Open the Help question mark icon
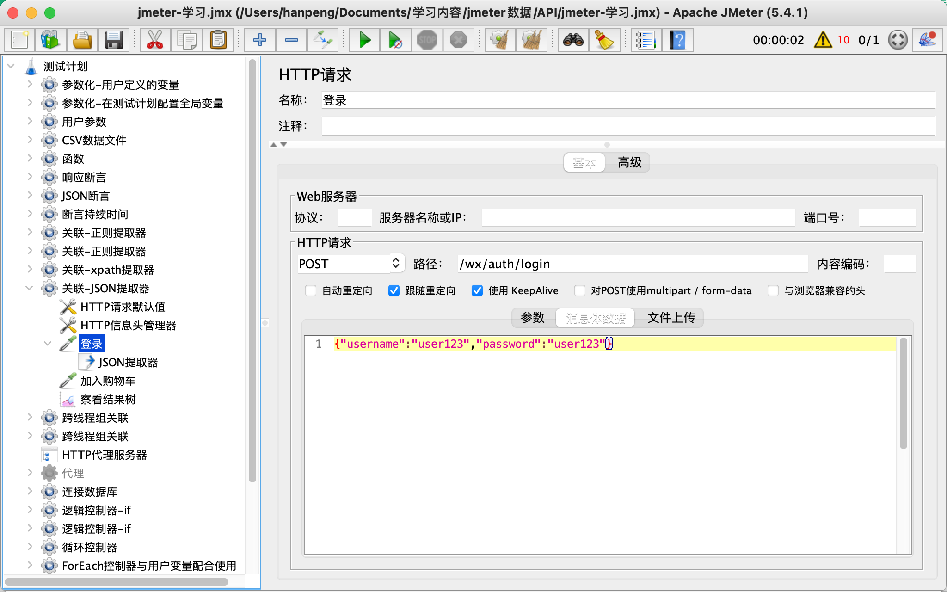The image size is (947, 592). pos(677,40)
